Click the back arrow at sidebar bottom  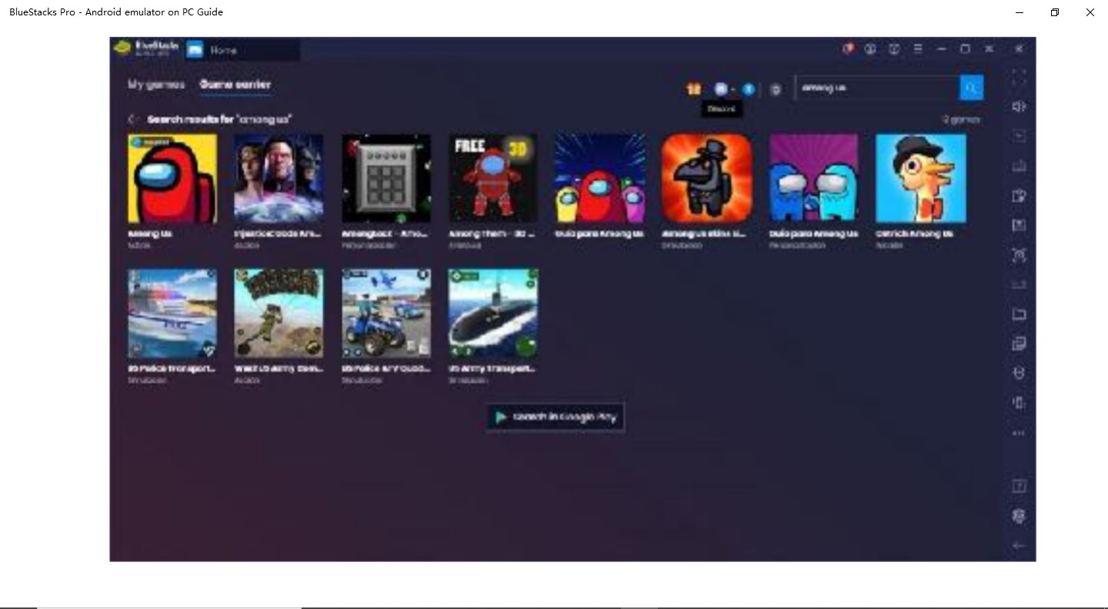coord(1019,545)
